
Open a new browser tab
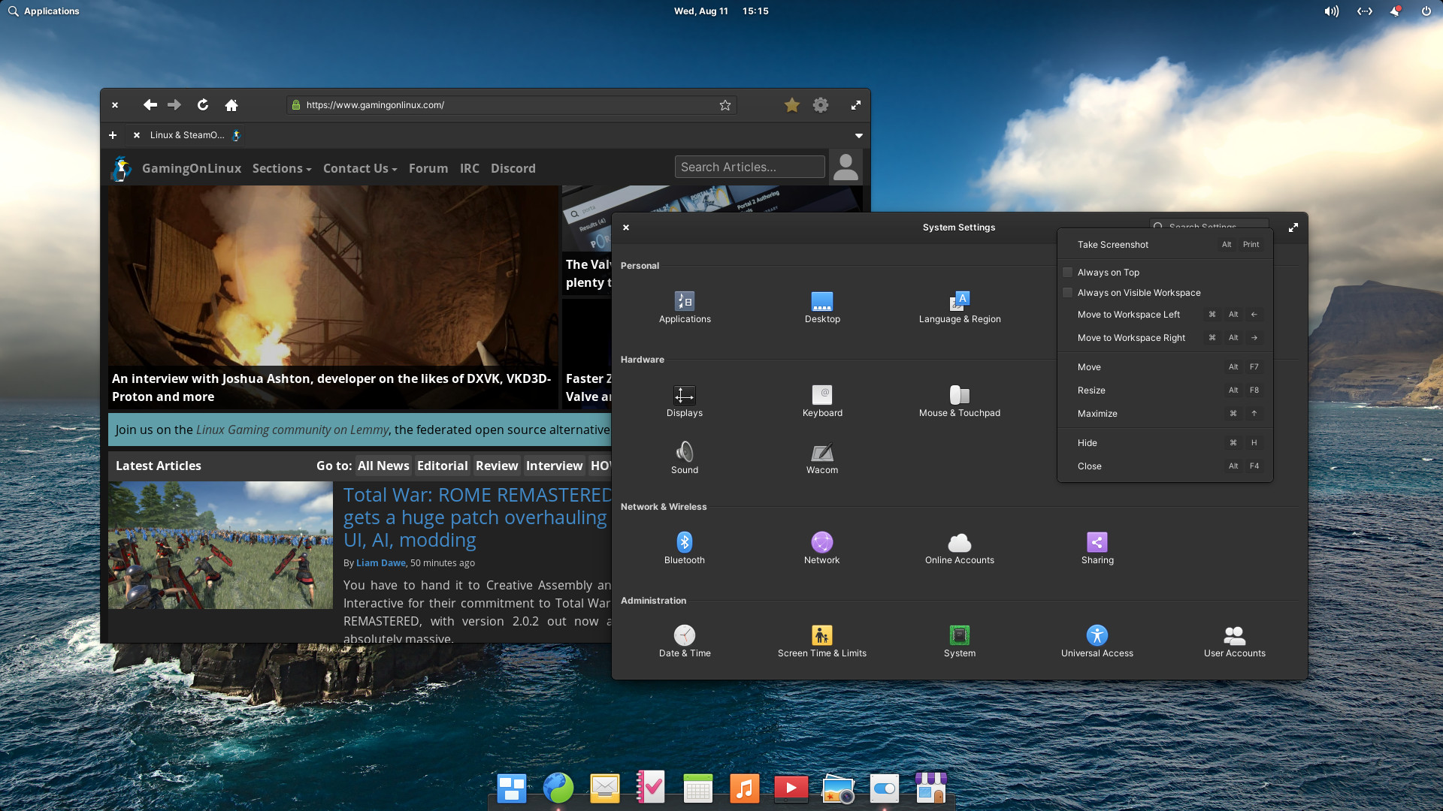coord(113,135)
